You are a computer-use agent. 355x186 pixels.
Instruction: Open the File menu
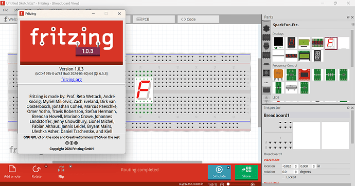click(5, 10)
